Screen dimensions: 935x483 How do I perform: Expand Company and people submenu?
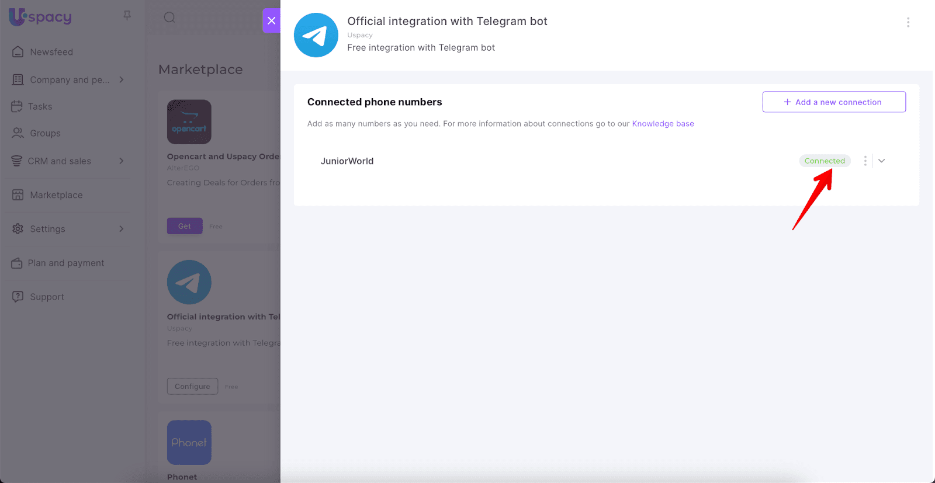(x=122, y=80)
